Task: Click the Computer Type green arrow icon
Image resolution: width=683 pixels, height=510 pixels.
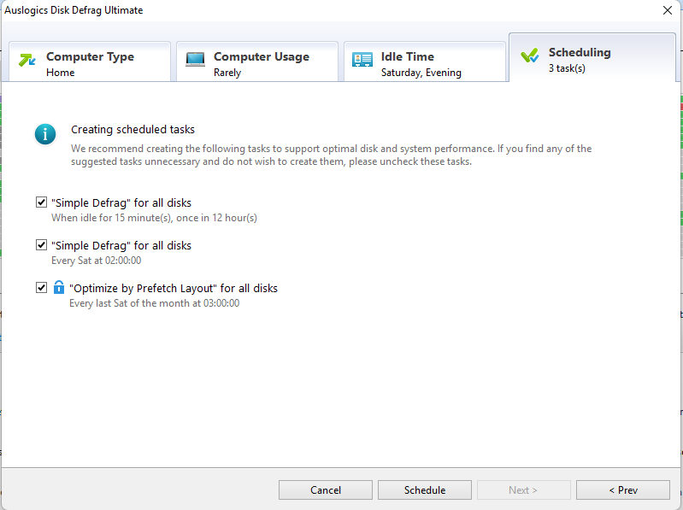Action: click(x=27, y=60)
